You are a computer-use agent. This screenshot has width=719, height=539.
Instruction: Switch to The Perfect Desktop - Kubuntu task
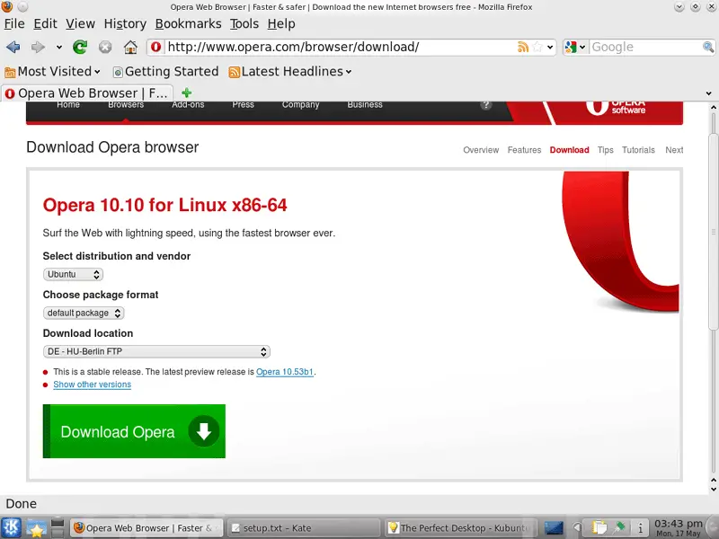(x=461, y=528)
